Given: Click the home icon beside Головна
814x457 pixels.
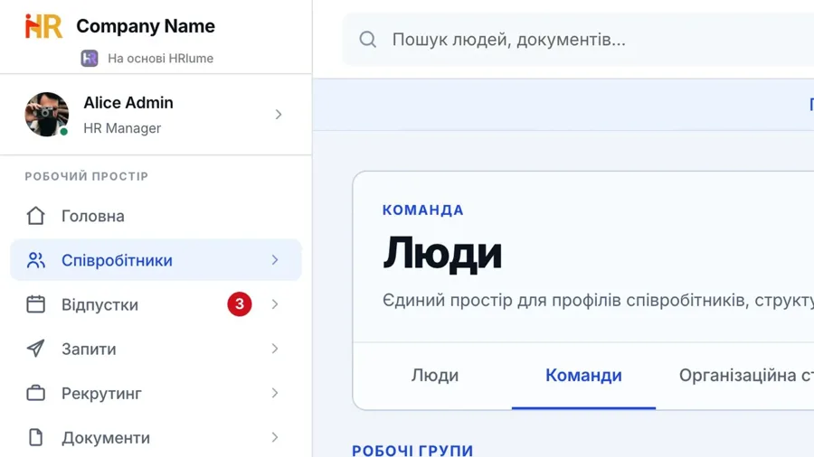Looking at the screenshot, I should tap(36, 216).
